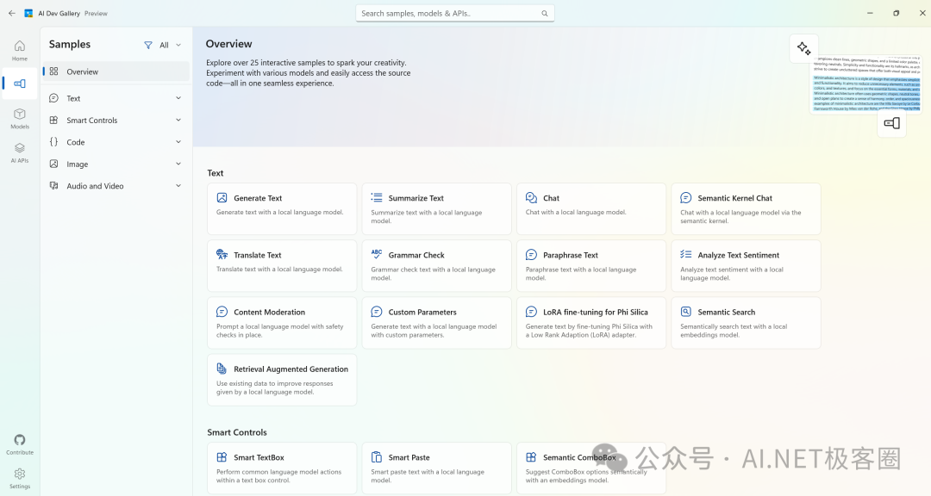Open the Chat sample title

551,198
